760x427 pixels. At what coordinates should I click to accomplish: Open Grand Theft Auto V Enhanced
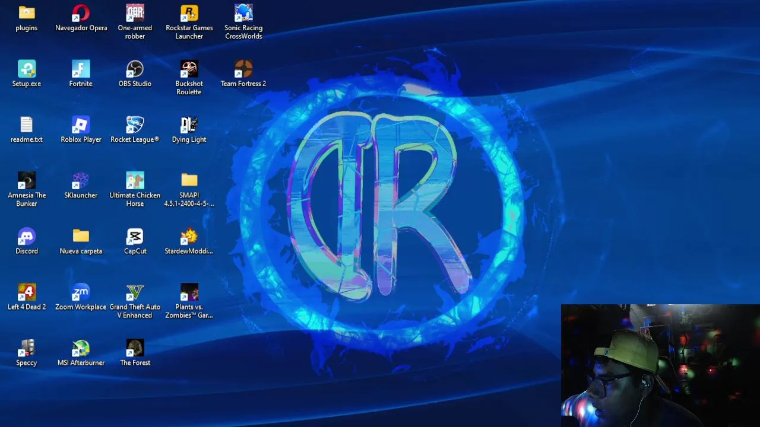[x=135, y=292]
